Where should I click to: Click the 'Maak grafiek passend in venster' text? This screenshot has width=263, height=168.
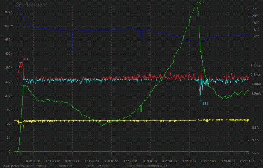point(24,166)
